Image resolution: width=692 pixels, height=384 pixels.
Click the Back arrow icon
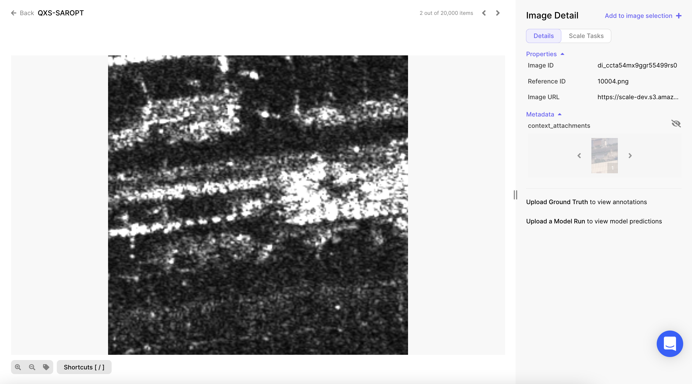[x=14, y=13]
